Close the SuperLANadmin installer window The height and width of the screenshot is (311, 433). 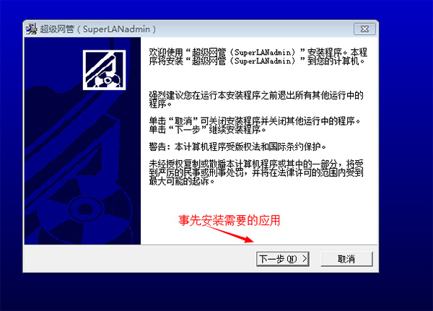[364, 29]
